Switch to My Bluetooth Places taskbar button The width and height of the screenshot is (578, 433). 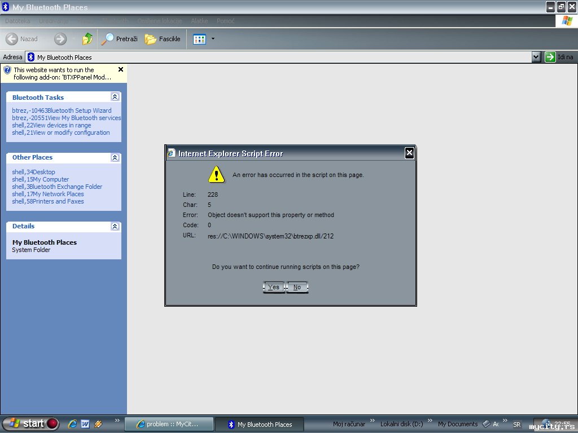[x=260, y=424]
